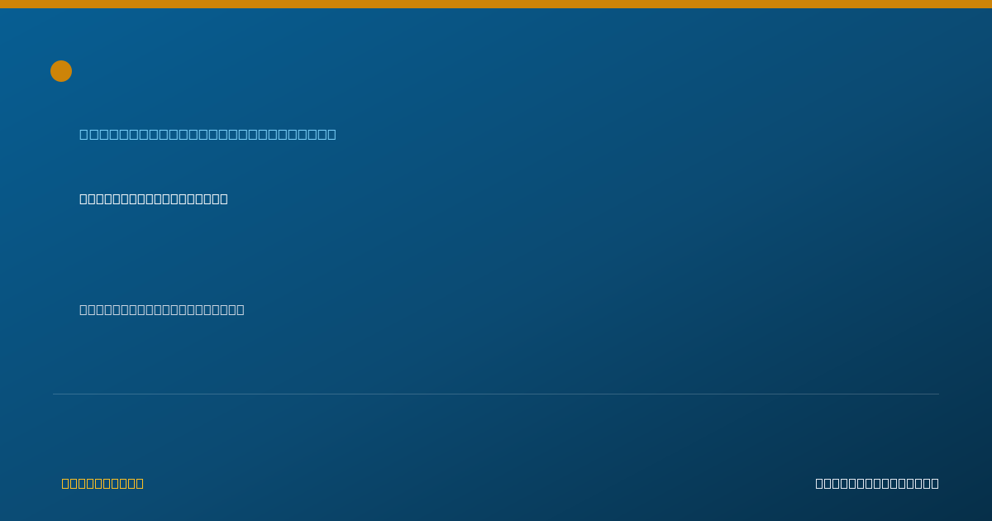Select the light blue headline text line
The image size is (992, 521).
click(x=207, y=134)
